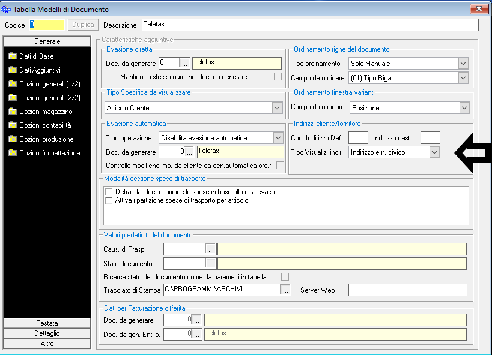Screen dimensions: 492x355
Task: Switch to the Generale section
Action: coord(47,41)
